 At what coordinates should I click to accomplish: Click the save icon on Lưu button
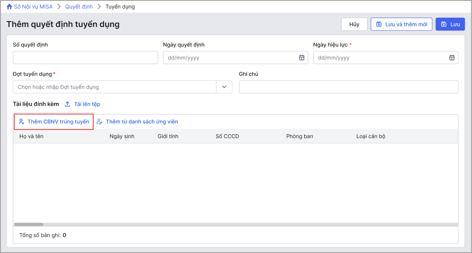pos(444,25)
